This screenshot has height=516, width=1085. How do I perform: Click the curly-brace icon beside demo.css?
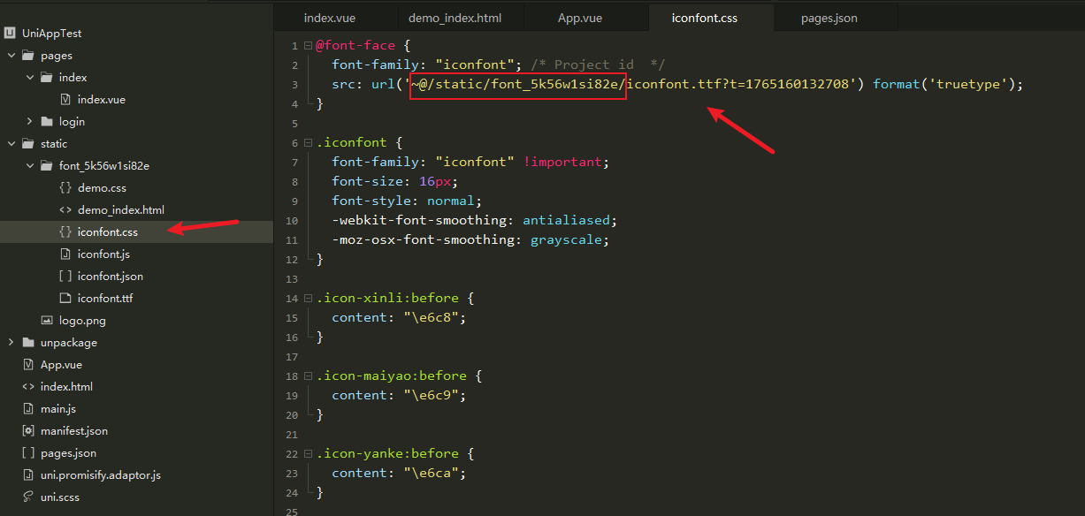click(x=65, y=187)
